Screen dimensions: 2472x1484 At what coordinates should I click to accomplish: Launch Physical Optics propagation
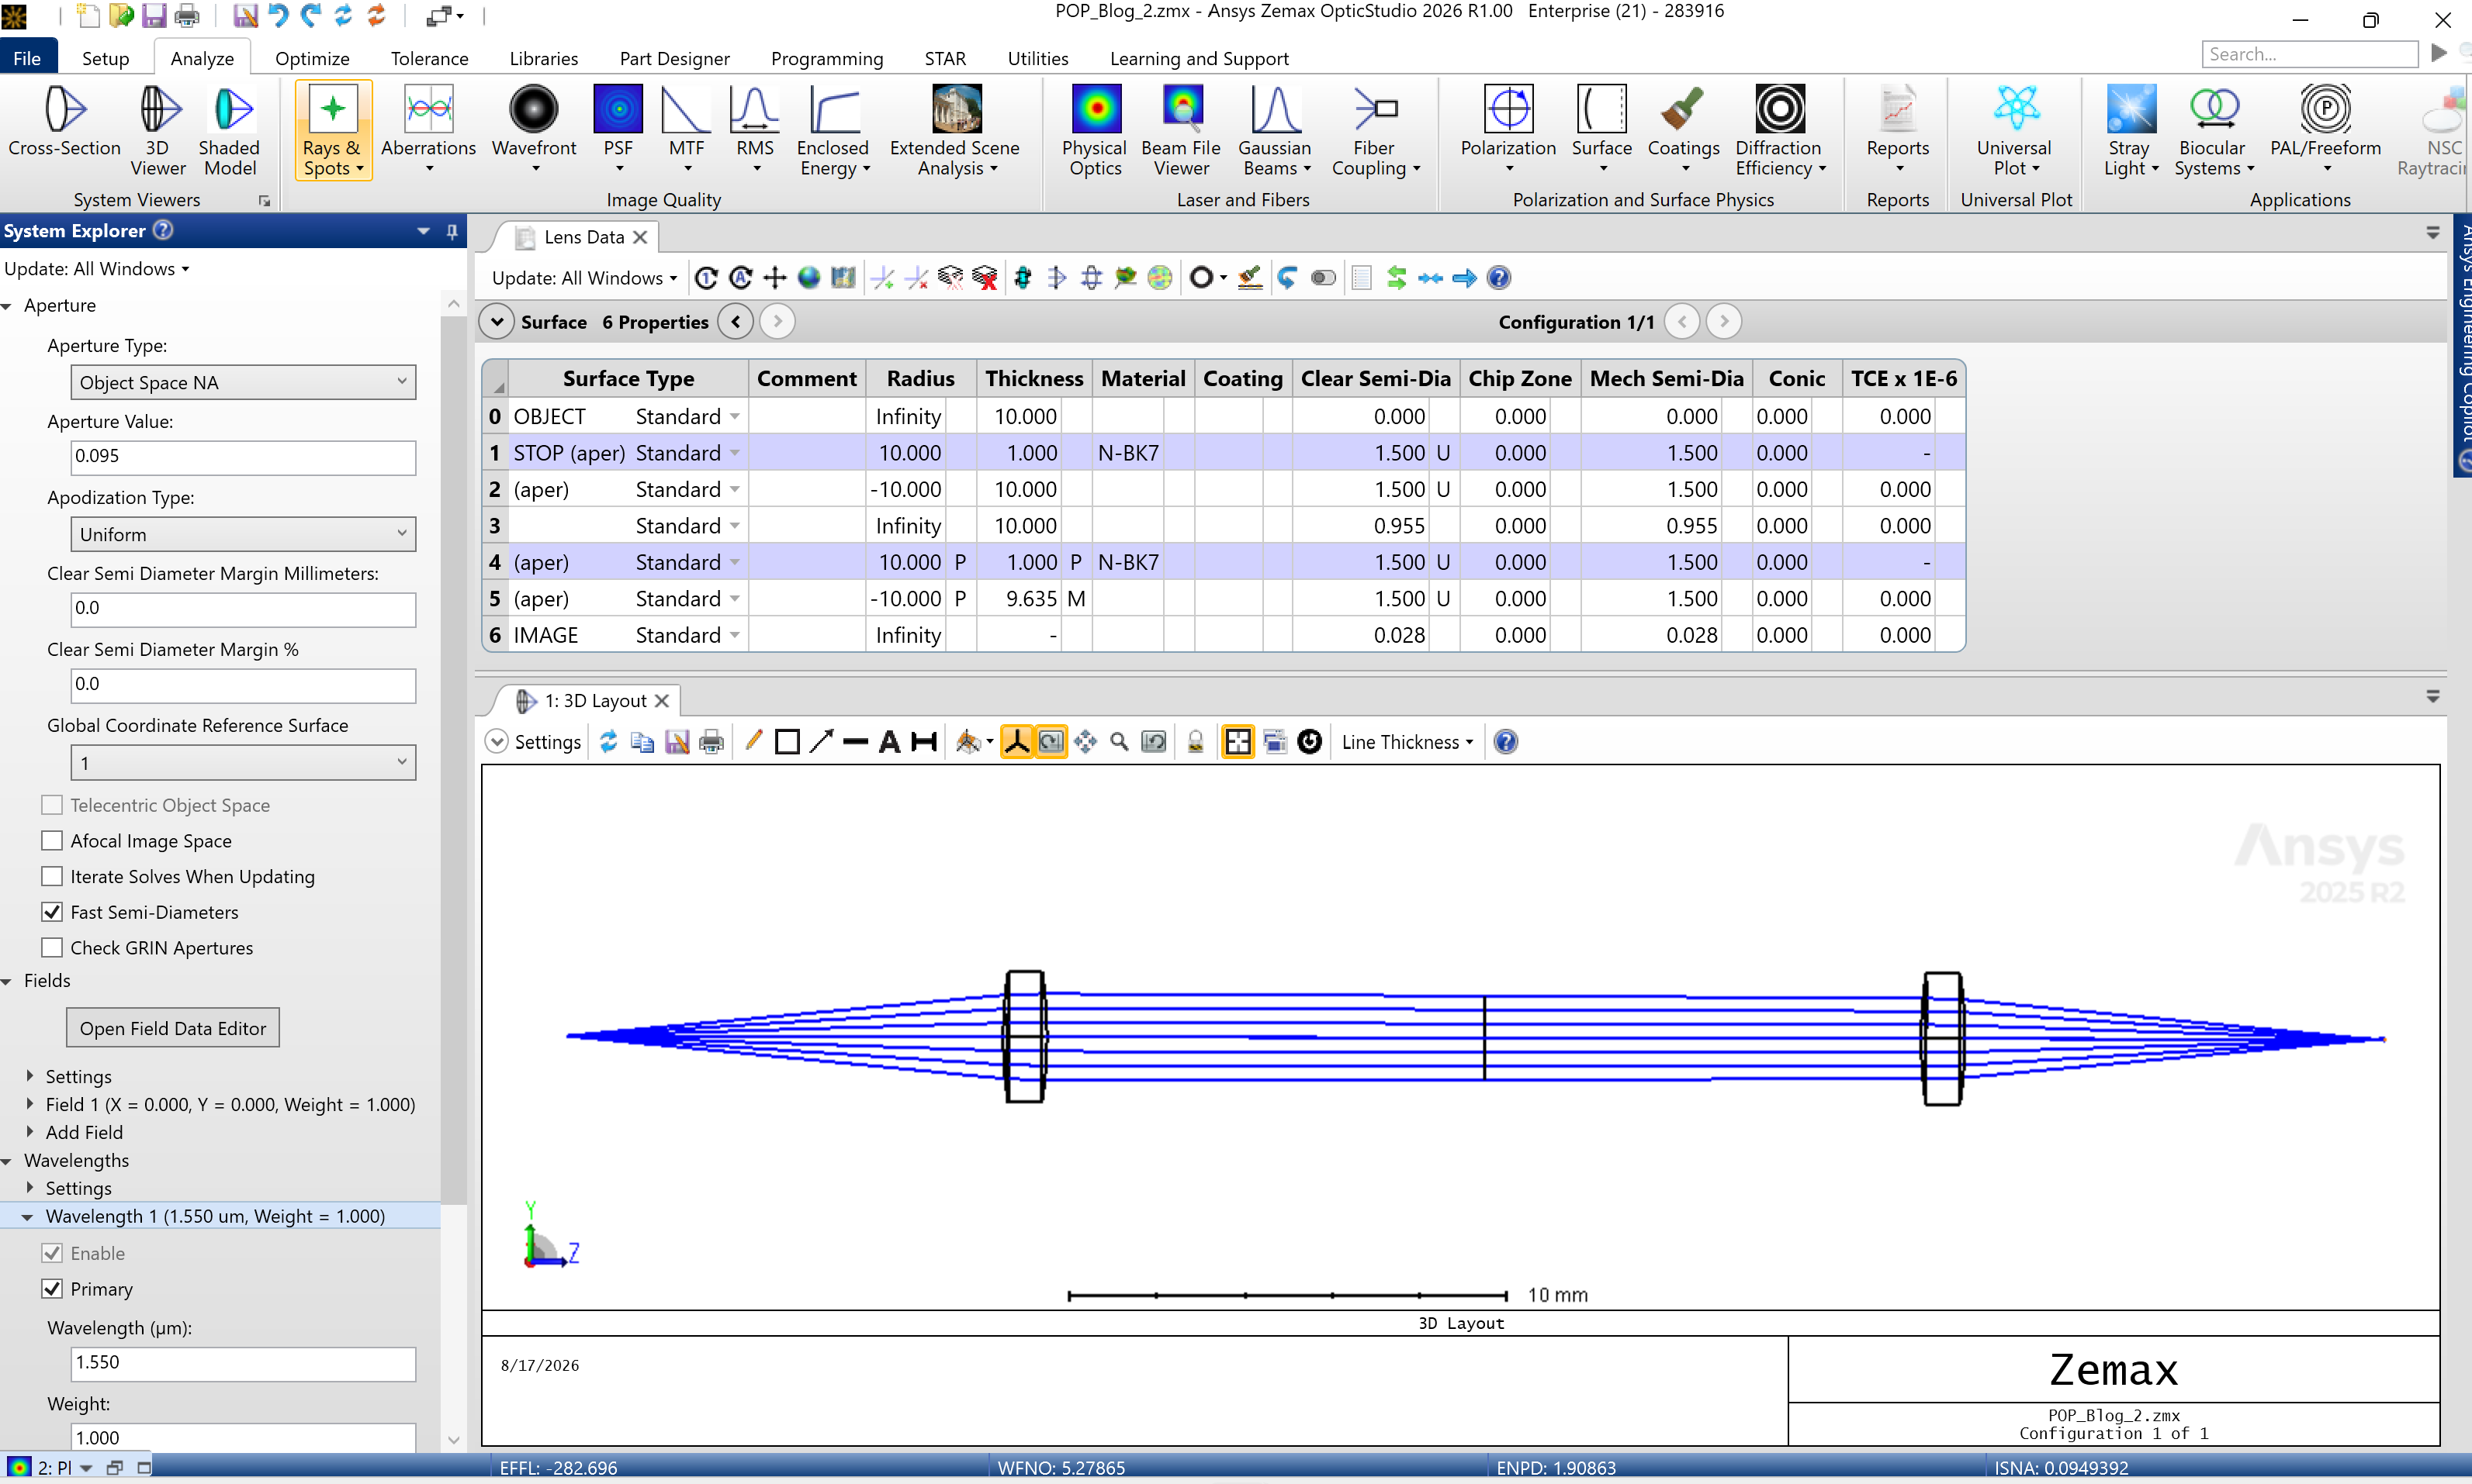1095,130
